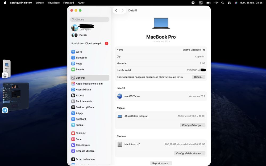Click Macintosh HD storage row
The height and width of the screenshot is (166, 266).
pyautogui.click(x=161, y=144)
